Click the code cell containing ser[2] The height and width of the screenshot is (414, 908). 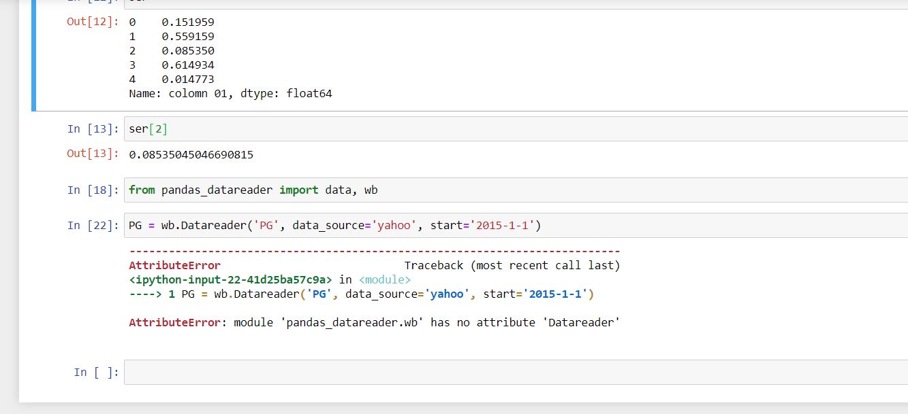tap(516, 128)
